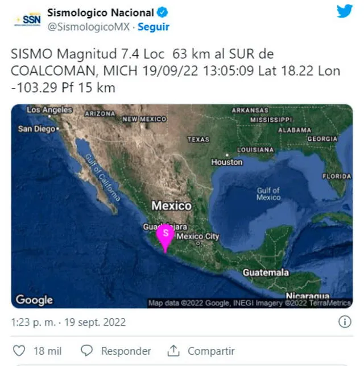Click the map data attribution text
This screenshot has height=366, width=364.
250,303
